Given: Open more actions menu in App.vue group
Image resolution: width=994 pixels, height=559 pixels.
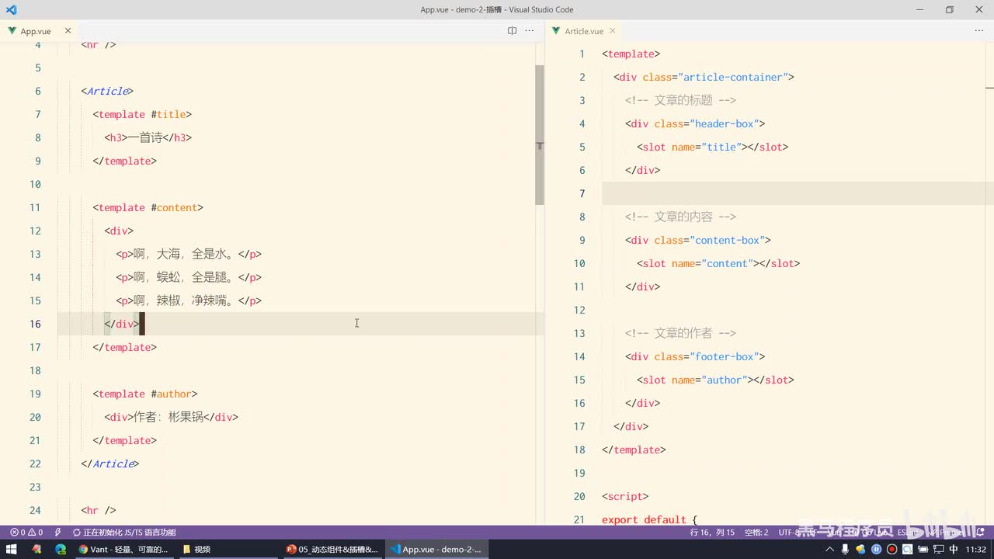Looking at the screenshot, I should (x=530, y=31).
